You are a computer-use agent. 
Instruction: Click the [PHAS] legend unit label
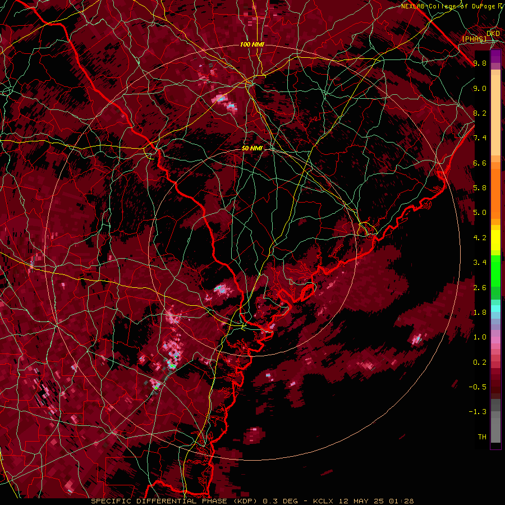tap(474, 39)
